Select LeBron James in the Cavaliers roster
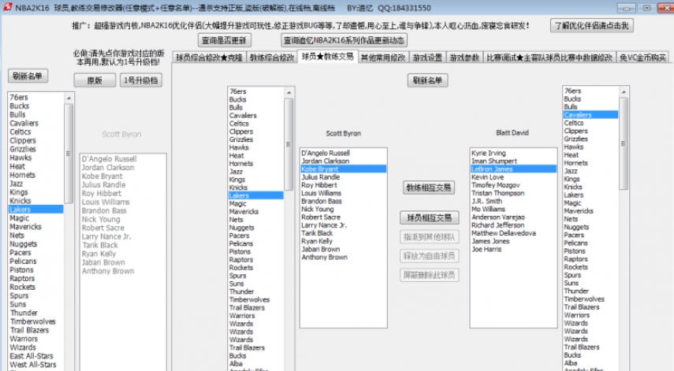Screen dimensions: 674x371 click(514, 169)
